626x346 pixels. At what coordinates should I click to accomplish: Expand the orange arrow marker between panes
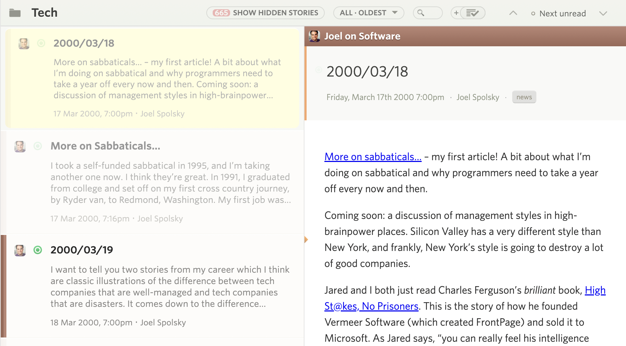[x=307, y=239]
